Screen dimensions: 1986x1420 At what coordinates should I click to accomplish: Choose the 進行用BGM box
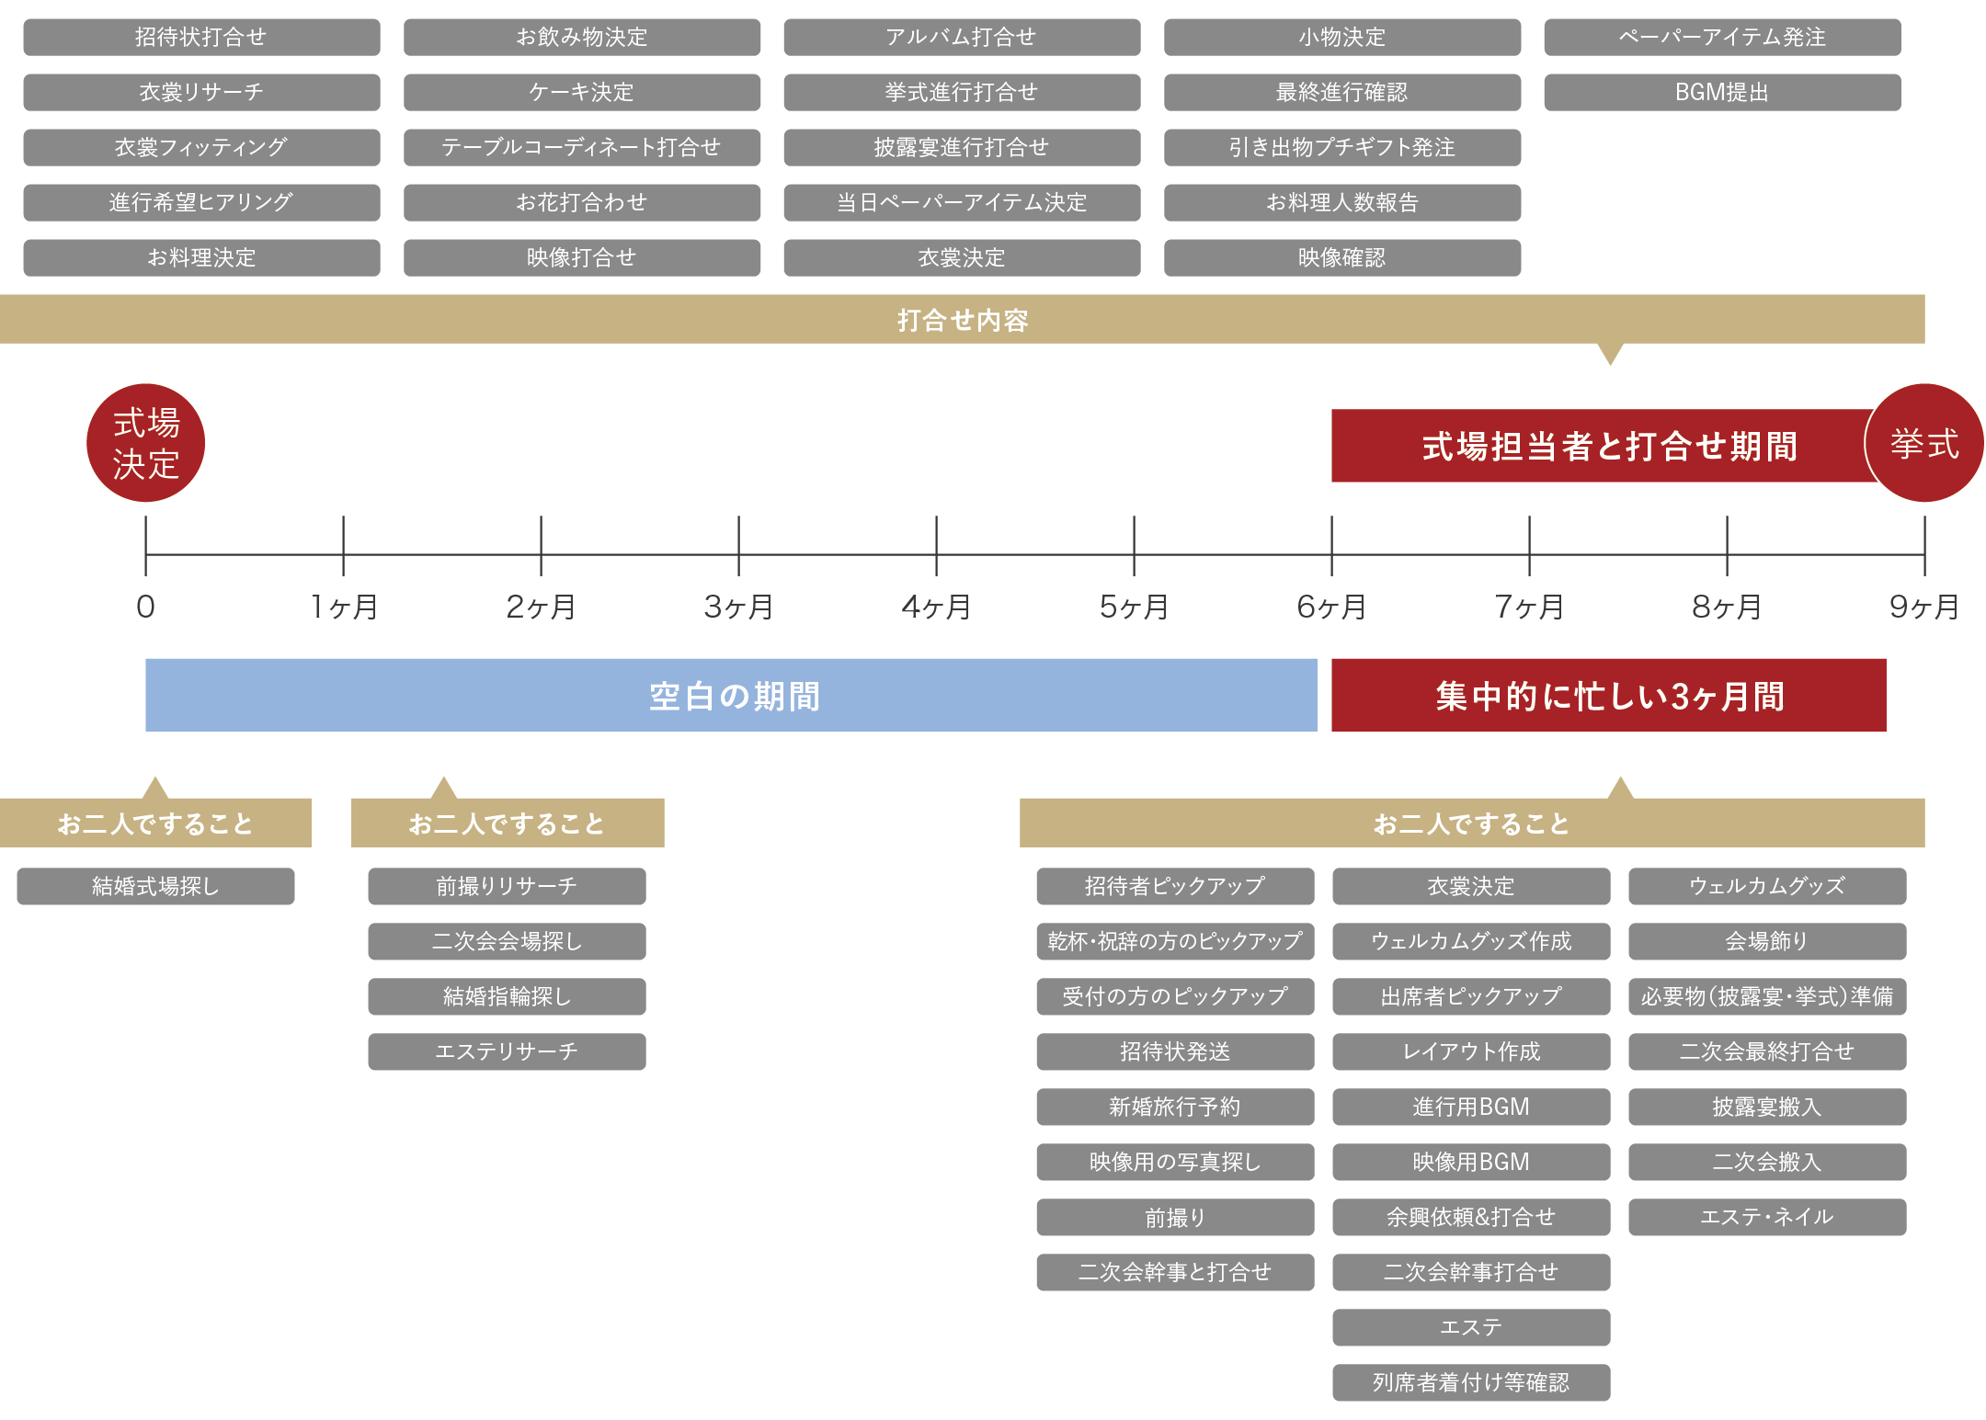[x=1471, y=1107]
